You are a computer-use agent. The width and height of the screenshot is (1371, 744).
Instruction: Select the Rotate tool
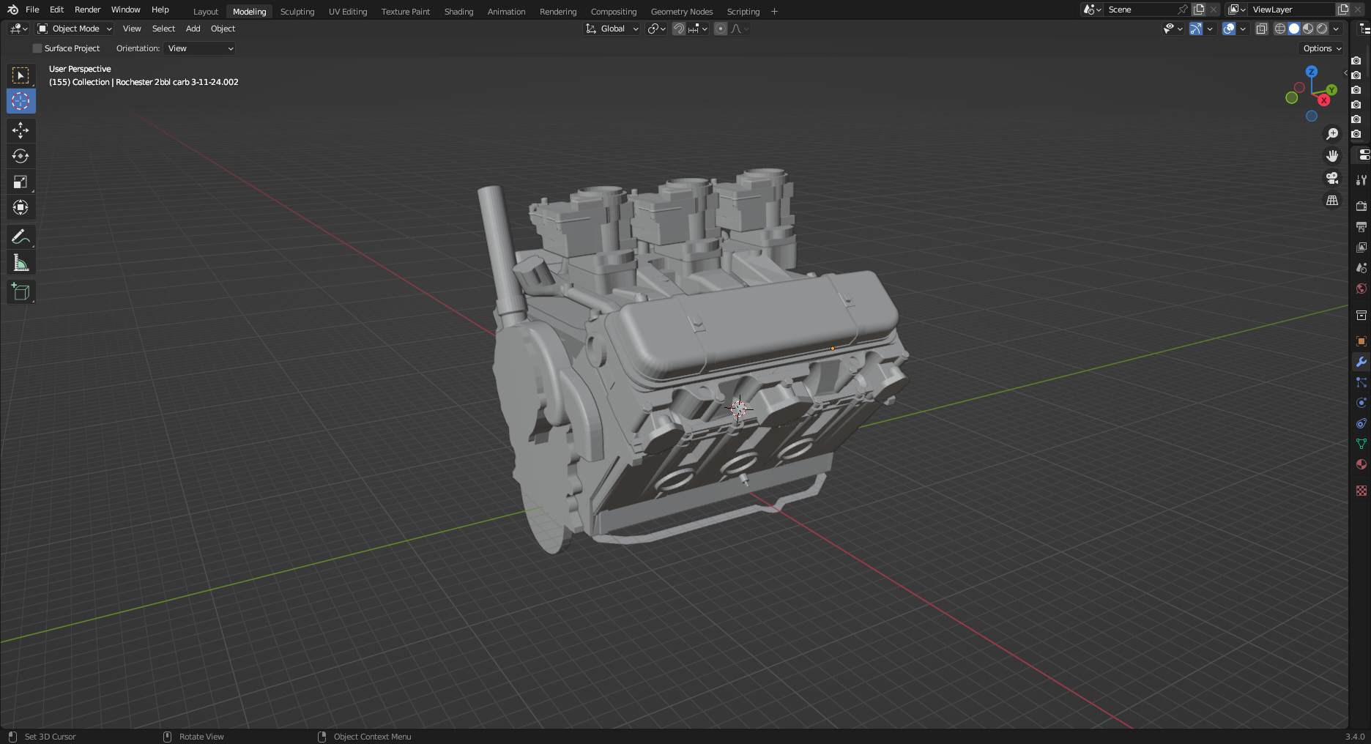21,156
